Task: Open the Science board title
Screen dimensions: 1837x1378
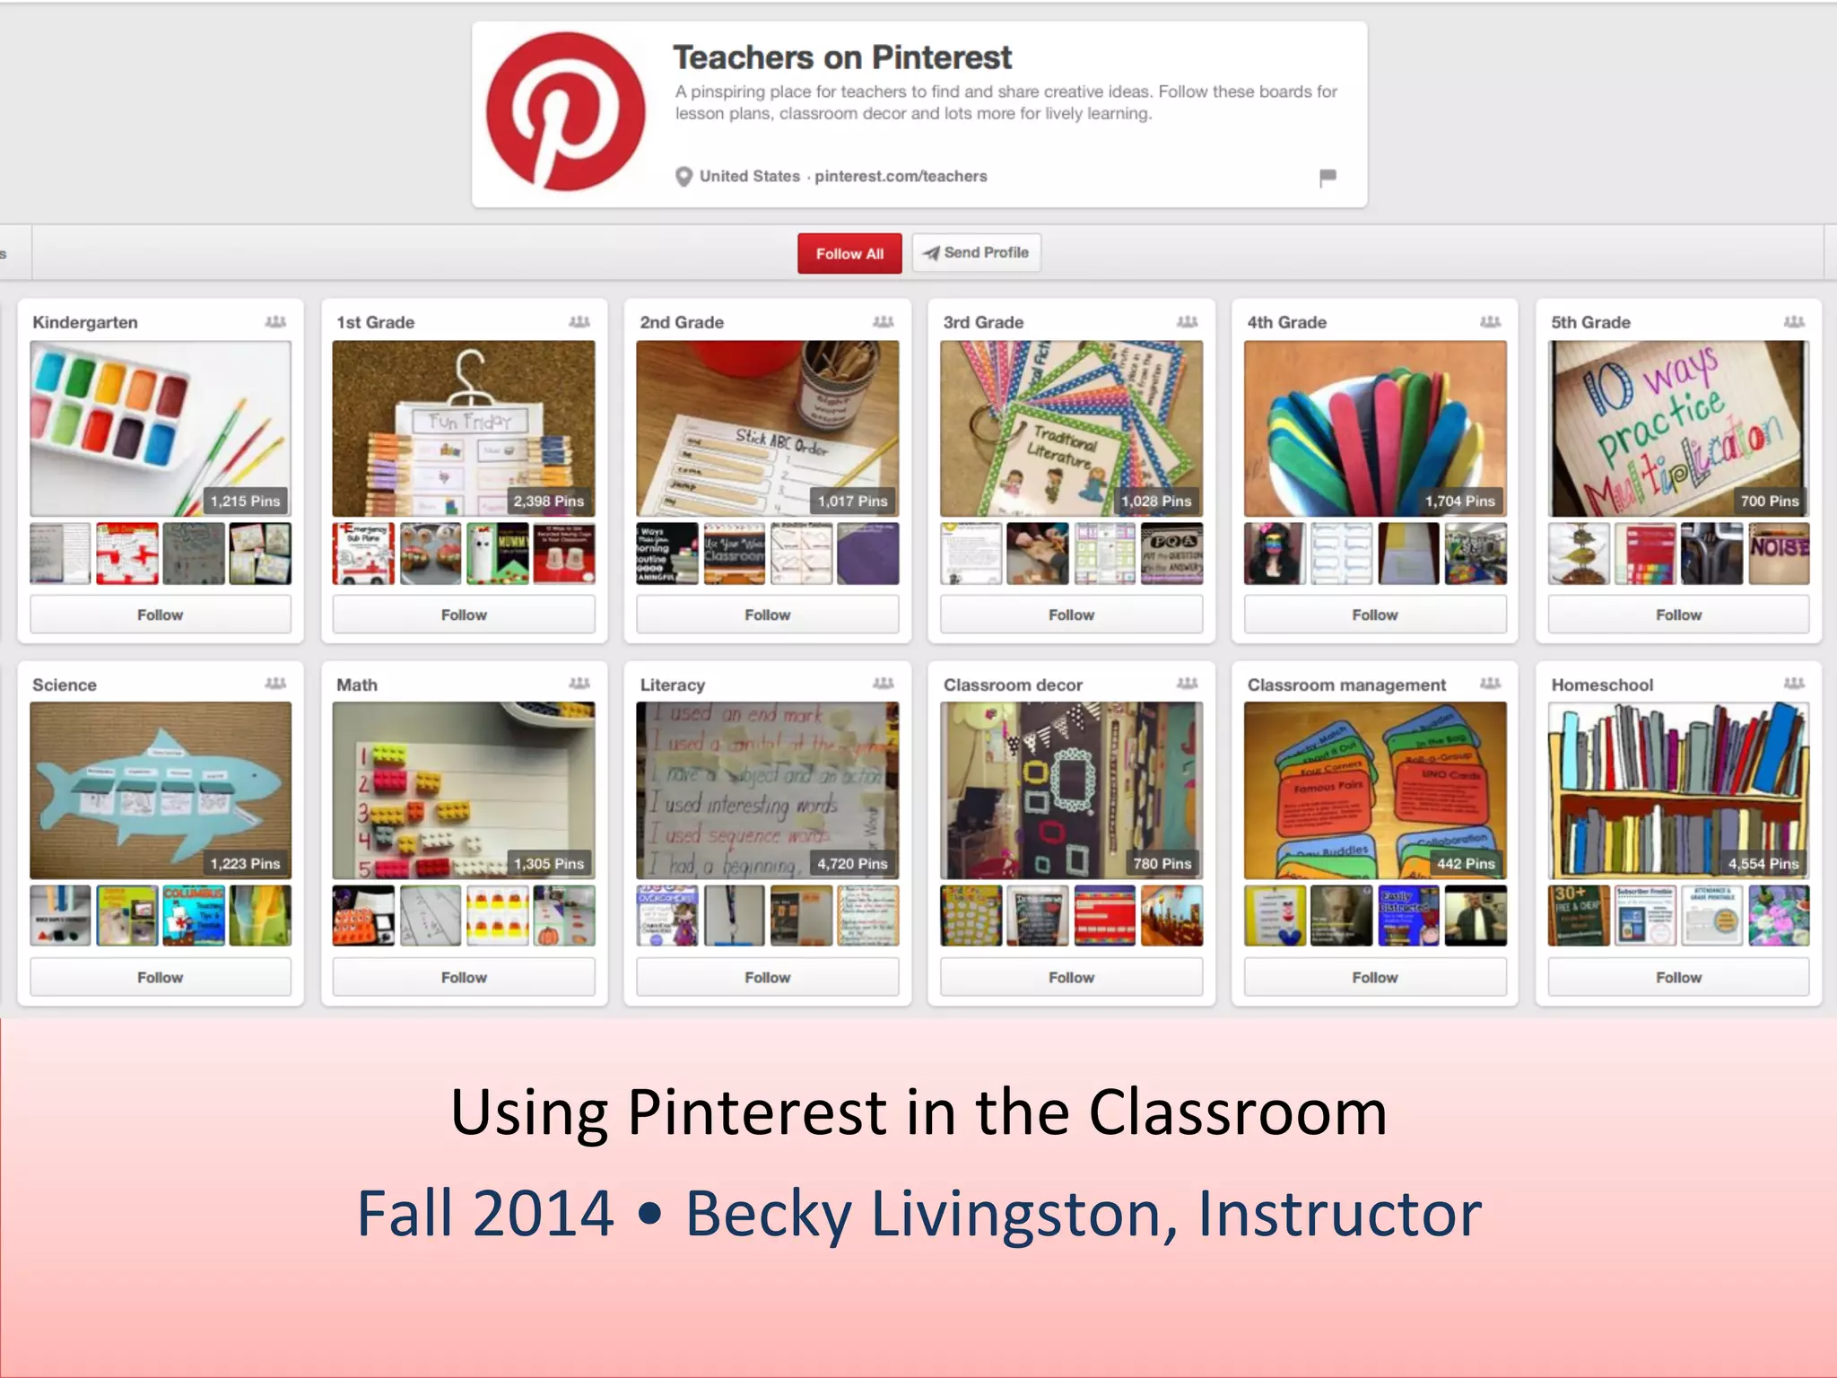Action: (65, 685)
